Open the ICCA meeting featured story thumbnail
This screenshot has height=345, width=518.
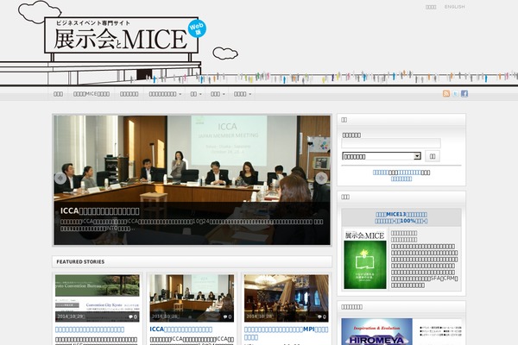click(x=192, y=298)
